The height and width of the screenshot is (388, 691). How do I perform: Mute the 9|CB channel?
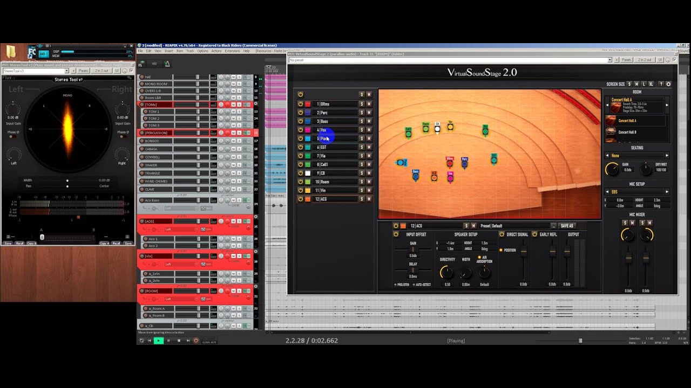369,173
